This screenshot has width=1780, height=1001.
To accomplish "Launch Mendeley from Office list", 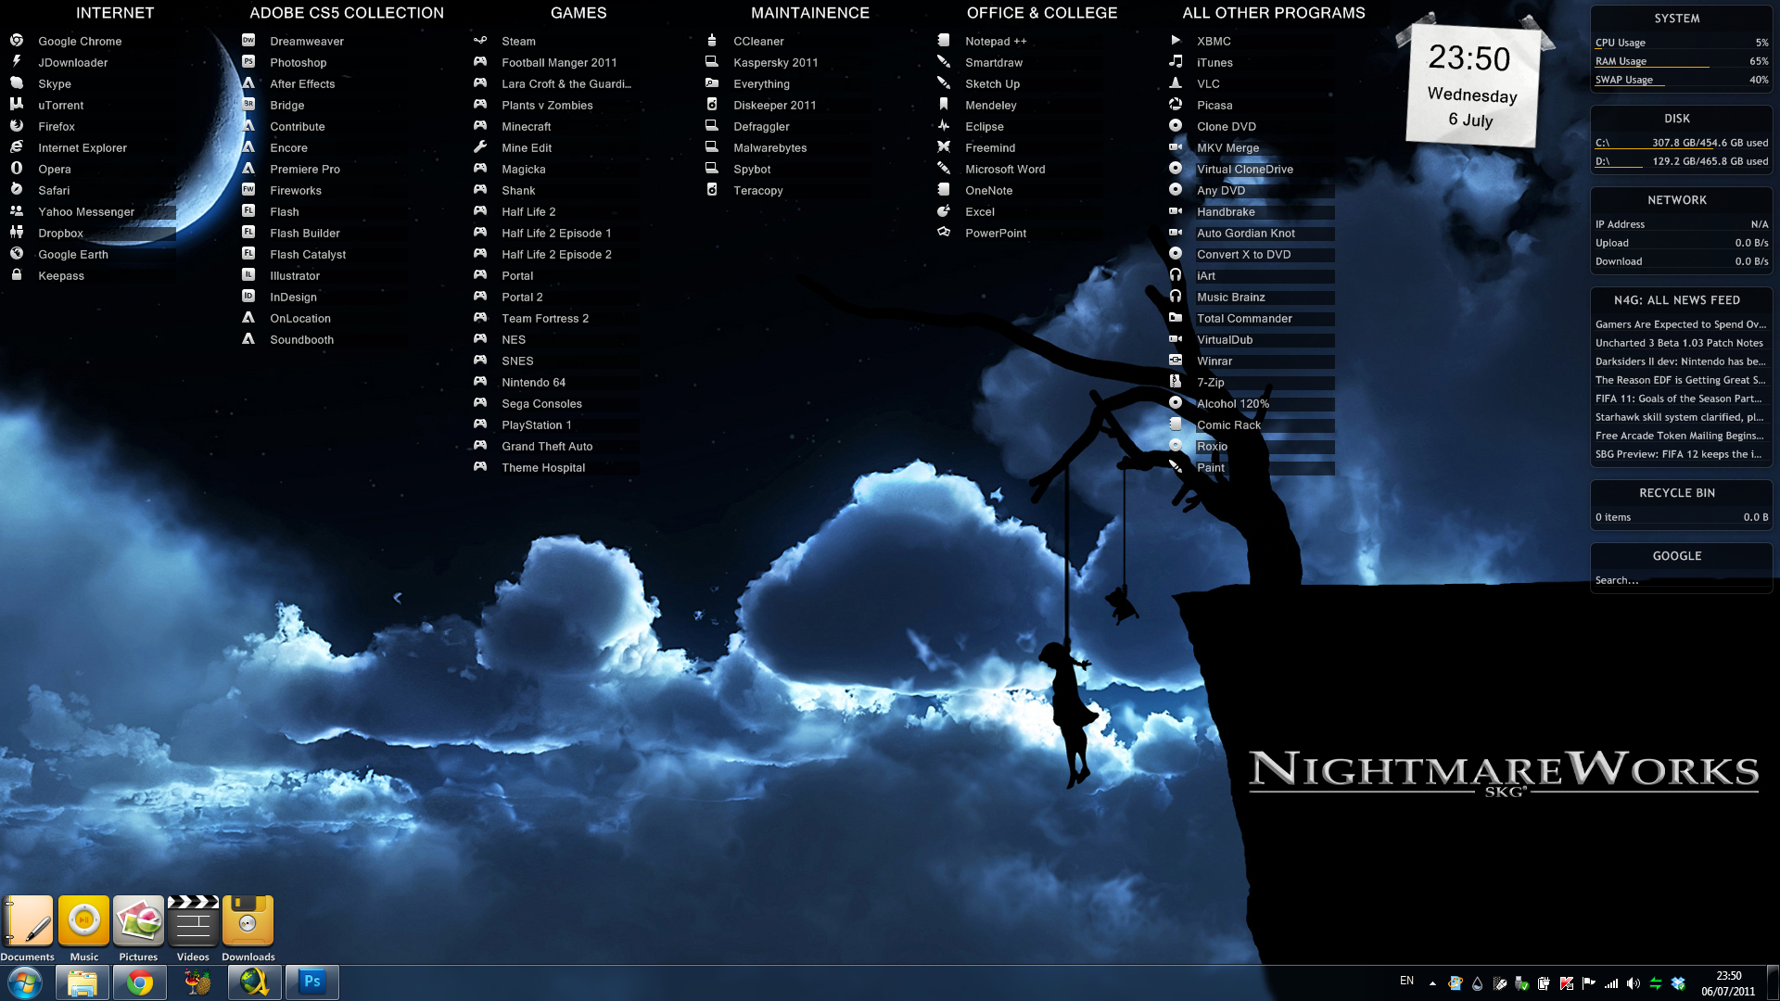I will tap(990, 105).
